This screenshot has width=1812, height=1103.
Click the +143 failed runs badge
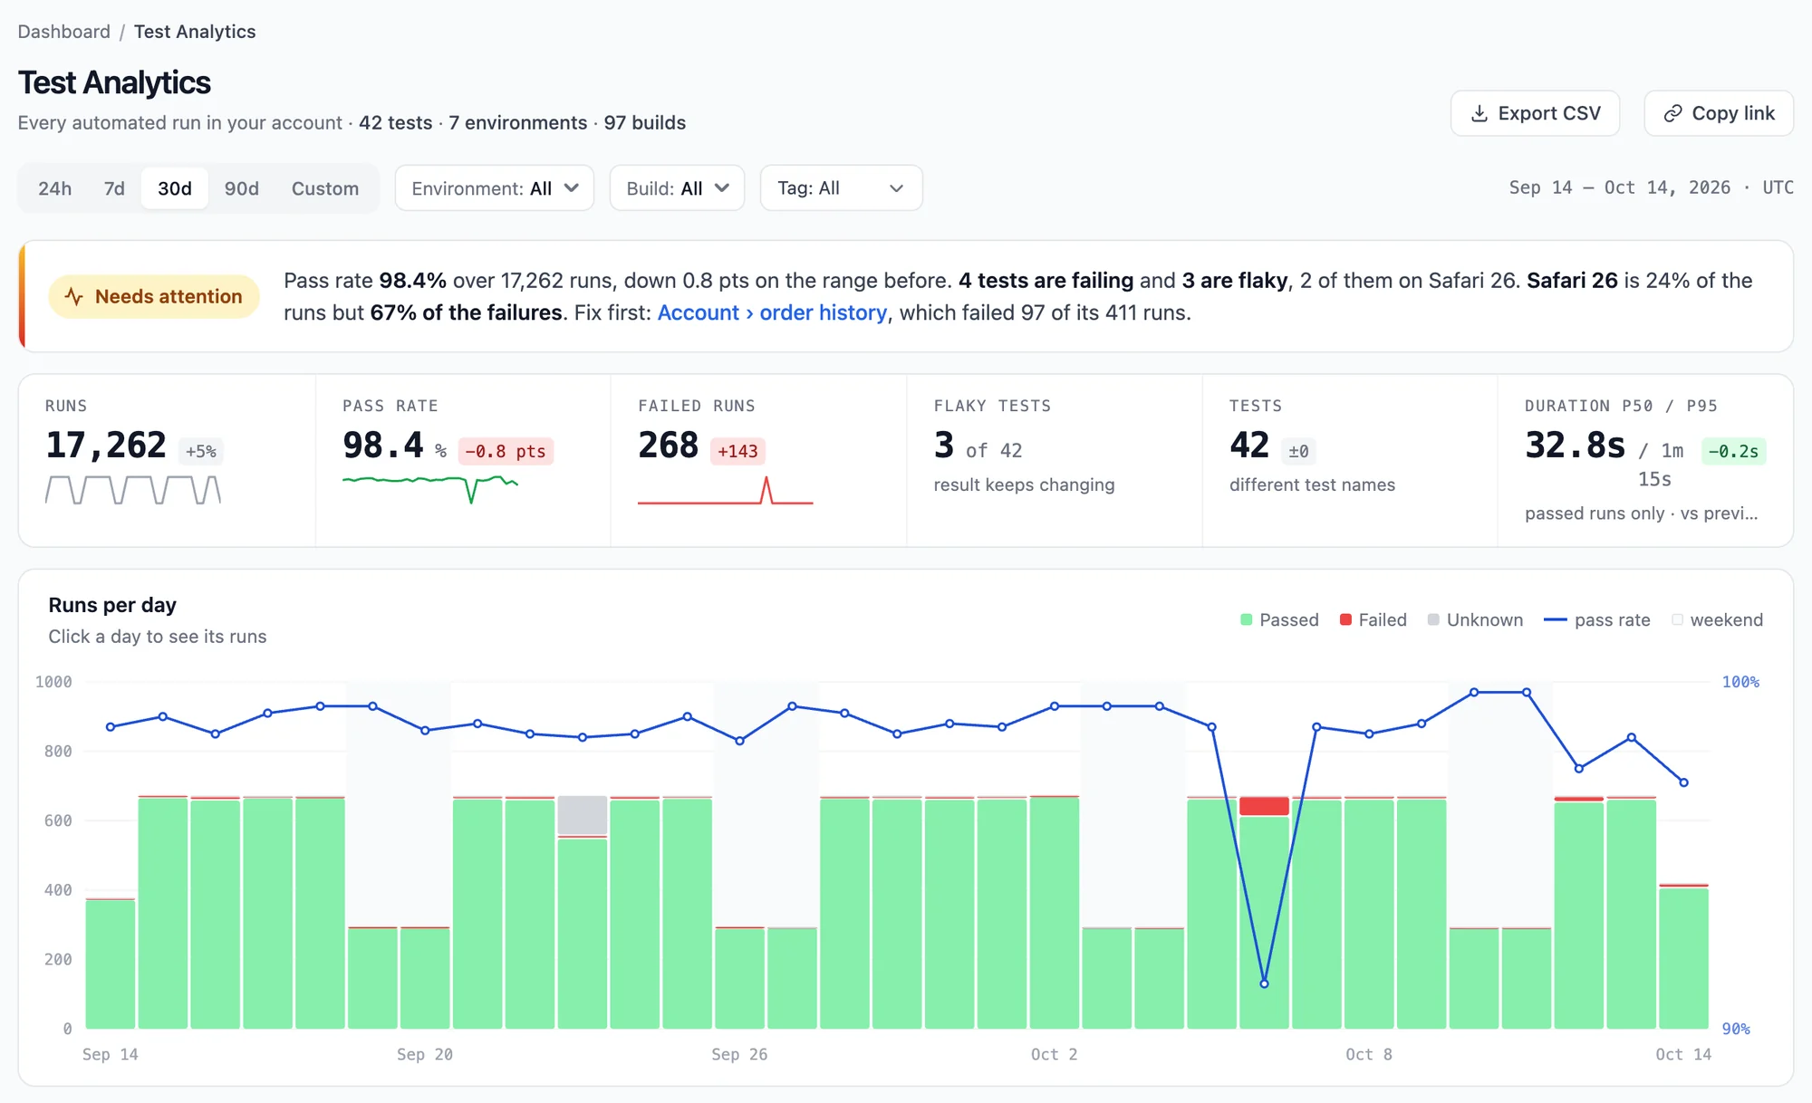[737, 451]
